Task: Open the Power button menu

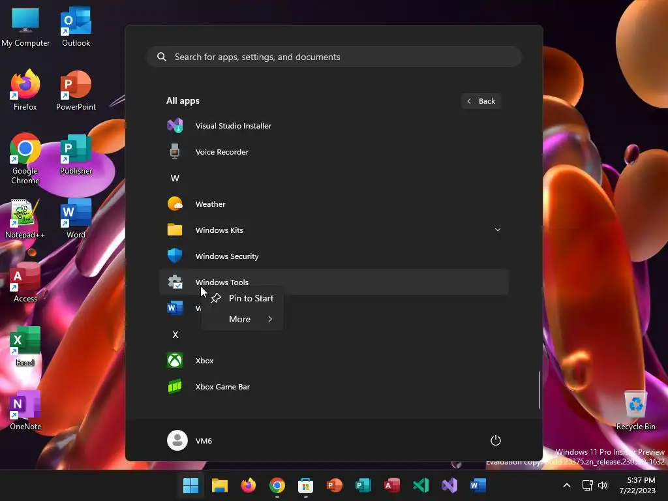Action: [496, 440]
